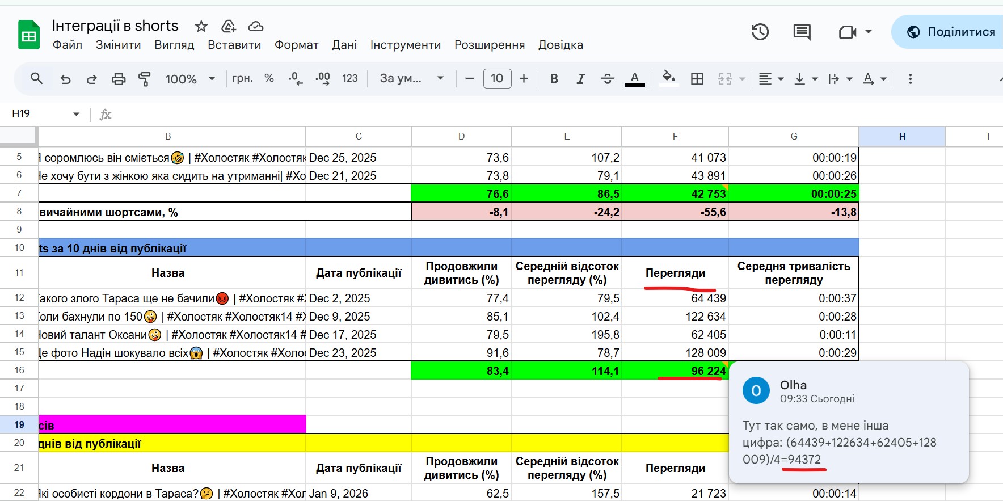Image resolution: width=1003 pixels, height=501 pixels.
Task: Select cell with value 122 634
Action: 675,316
